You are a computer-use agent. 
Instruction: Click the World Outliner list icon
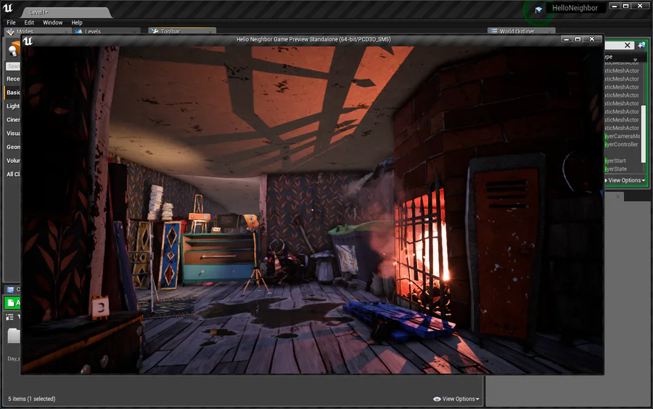pos(494,31)
